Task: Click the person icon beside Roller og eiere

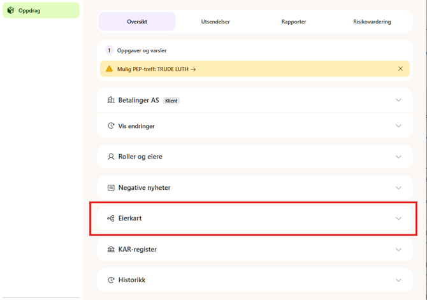Action: coord(111,157)
